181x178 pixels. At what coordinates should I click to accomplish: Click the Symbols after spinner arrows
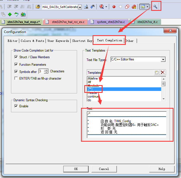[x=46, y=71]
